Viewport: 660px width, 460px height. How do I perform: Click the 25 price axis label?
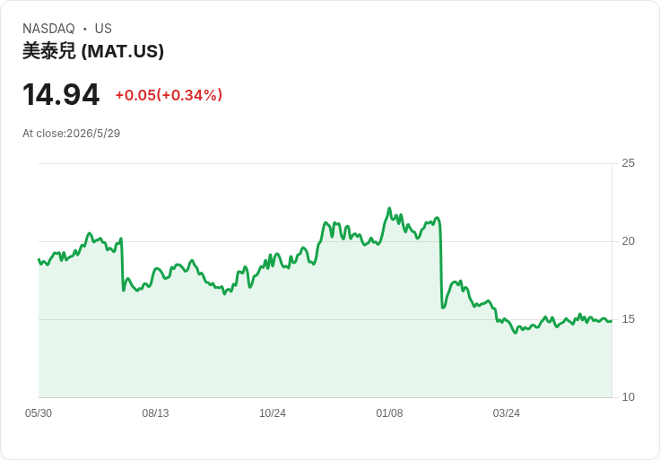pyautogui.click(x=628, y=163)
